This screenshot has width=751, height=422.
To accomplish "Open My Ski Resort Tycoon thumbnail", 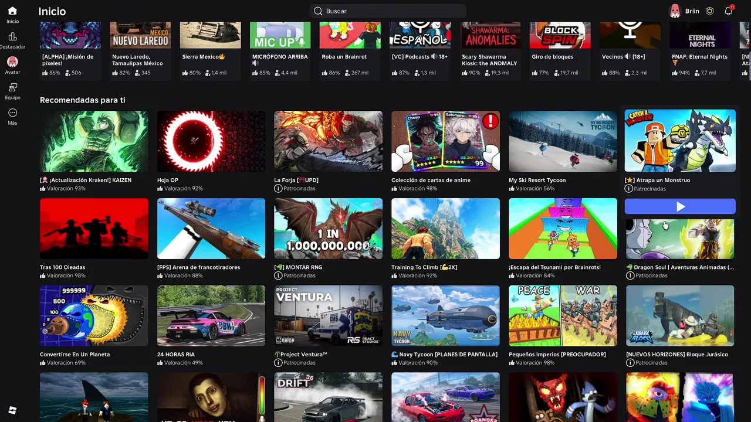I will click(563, 141).
